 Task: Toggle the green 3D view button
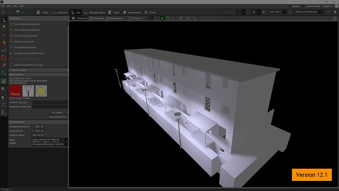tap(162, 18)
